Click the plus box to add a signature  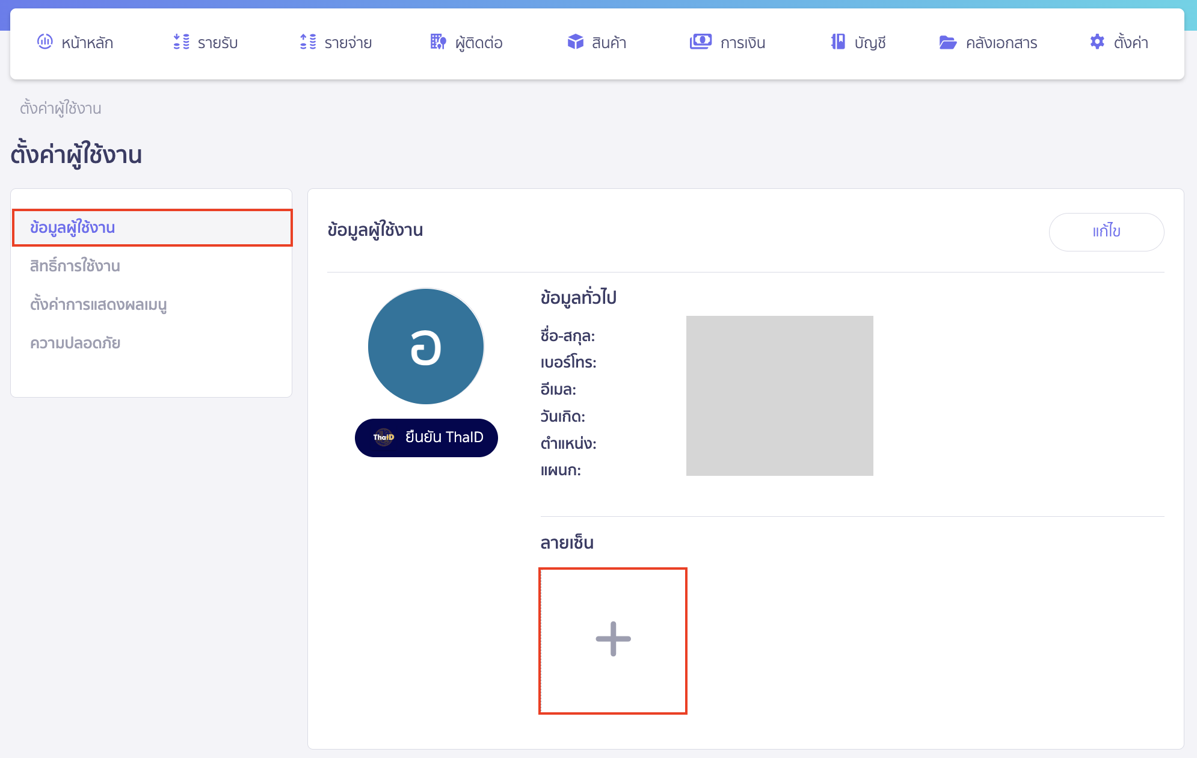[x=612, y=639]
